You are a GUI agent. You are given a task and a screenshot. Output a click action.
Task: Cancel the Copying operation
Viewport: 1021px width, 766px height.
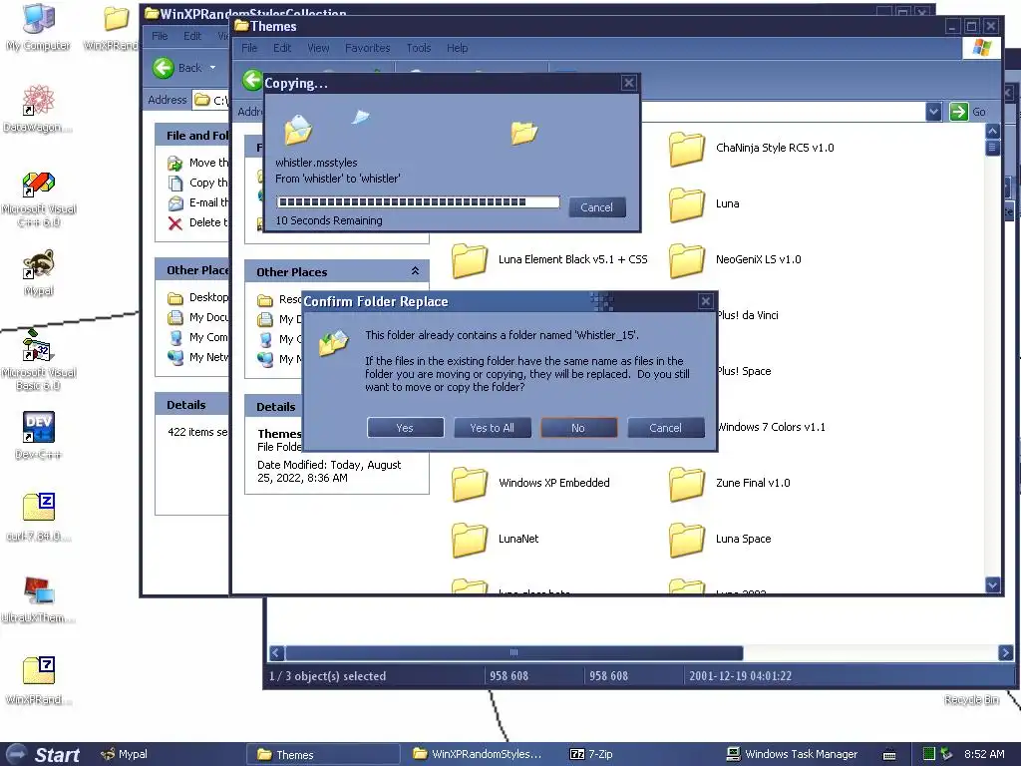pyautogui.click(x=597, y=207)
